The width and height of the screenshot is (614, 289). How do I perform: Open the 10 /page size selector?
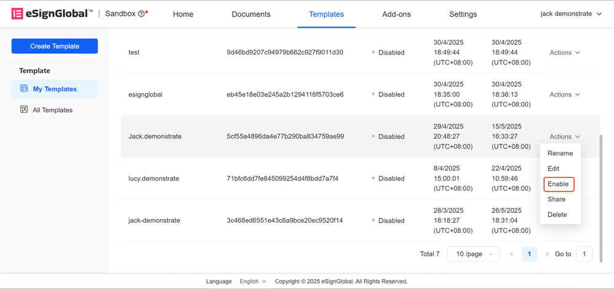pyautogui.click(x=473, y=254)
